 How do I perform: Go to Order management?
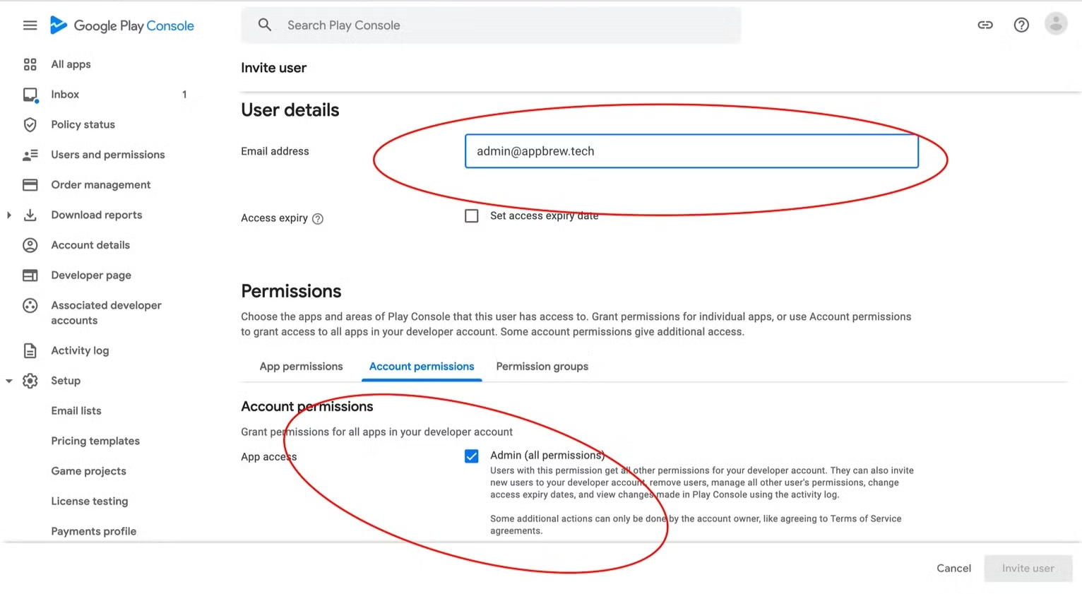[100, 185]
